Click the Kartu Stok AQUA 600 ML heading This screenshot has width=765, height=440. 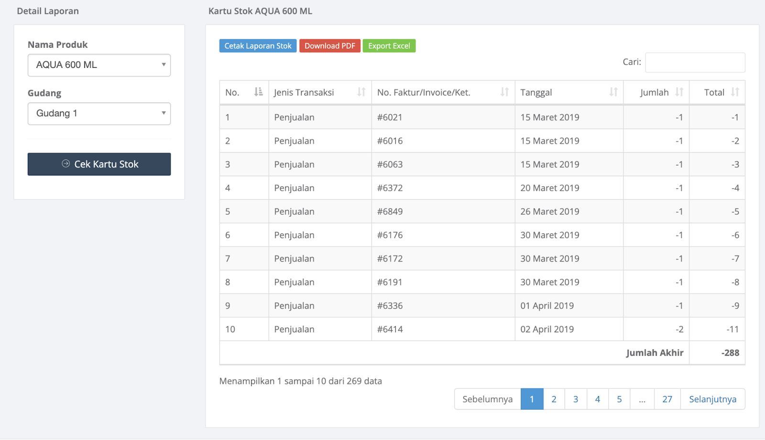[x=260, y=11]
